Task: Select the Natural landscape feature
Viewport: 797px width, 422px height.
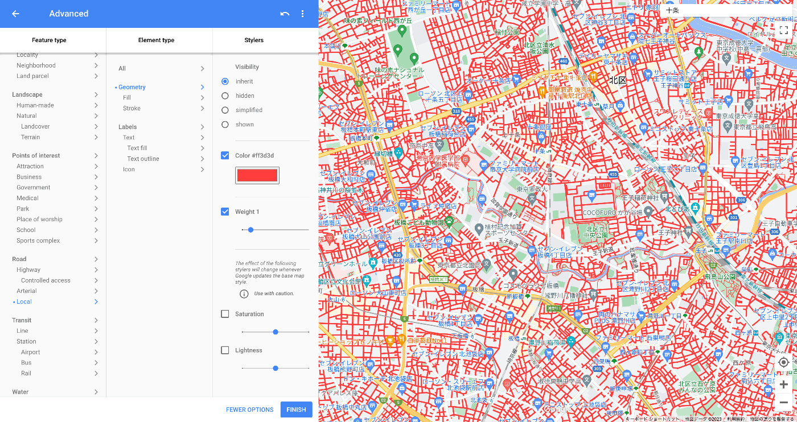Action: click(x=27, y=115)
